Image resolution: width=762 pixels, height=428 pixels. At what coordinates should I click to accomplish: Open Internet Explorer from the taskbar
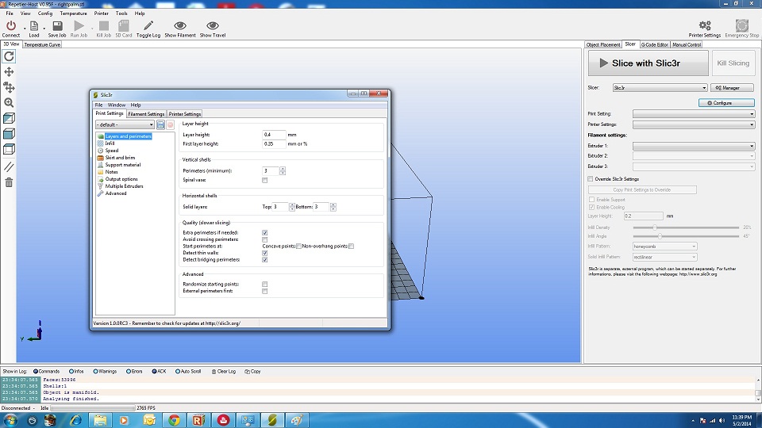(76, 420)
